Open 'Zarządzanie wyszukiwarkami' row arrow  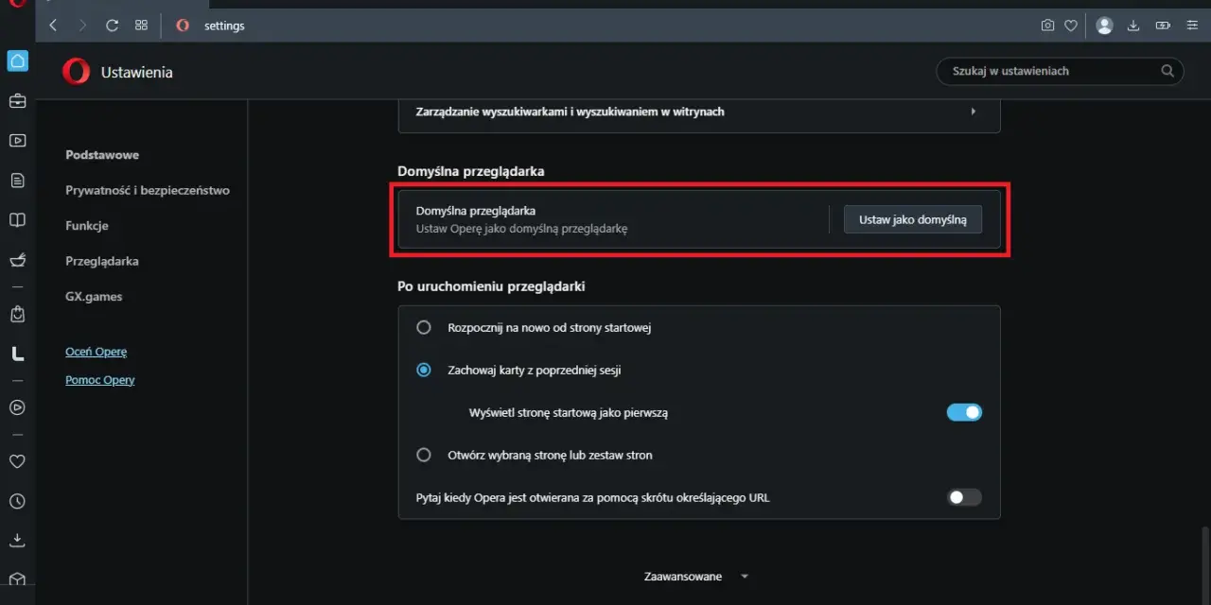974,112
